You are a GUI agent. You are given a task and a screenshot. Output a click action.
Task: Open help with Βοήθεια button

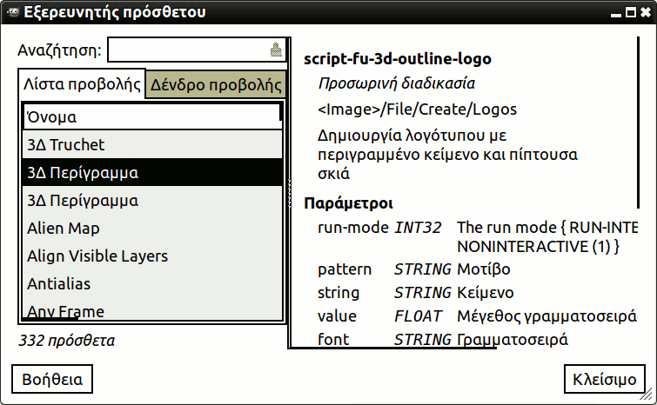click(x=52, y=379)
